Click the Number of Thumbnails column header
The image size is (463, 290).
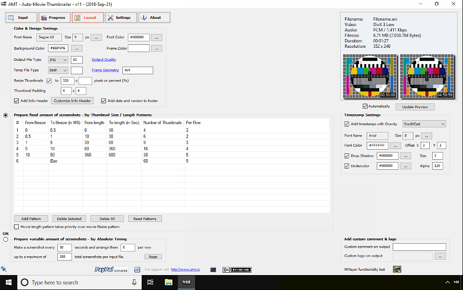(x=162, y=123)
